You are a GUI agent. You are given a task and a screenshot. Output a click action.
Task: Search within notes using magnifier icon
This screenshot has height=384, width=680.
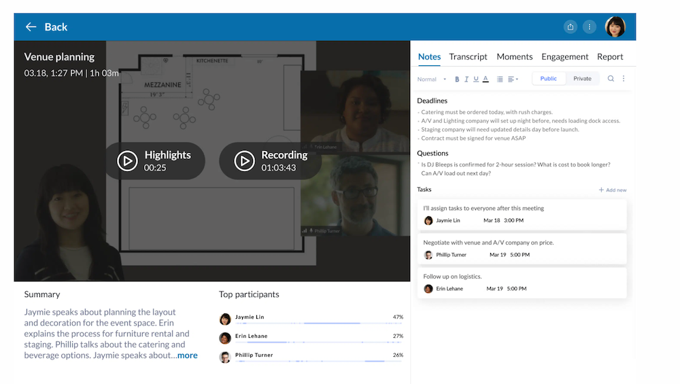[x=611, y=79]
